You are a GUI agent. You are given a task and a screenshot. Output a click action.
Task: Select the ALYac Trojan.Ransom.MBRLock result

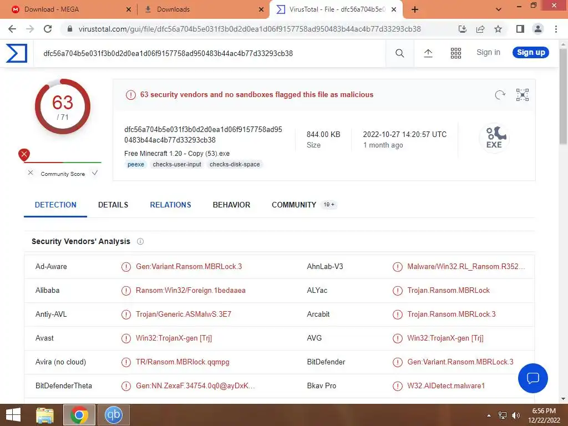pyautogui.click(x=448, y=291)
